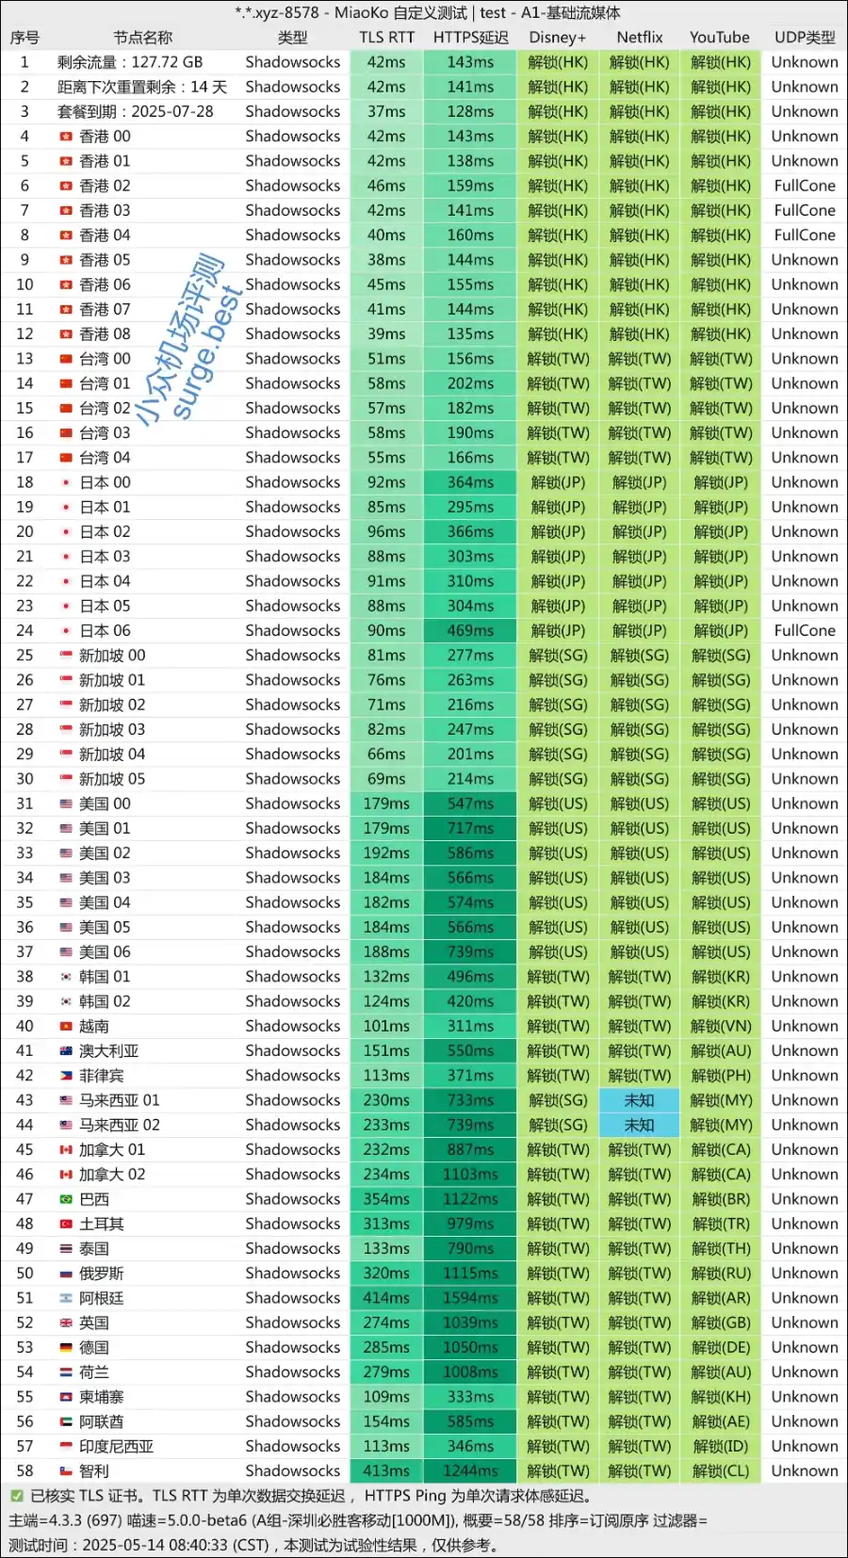848x1558 pixels.
Task: Click the 1244ms HTTPS latency cell
Action: click(470, 1471)
